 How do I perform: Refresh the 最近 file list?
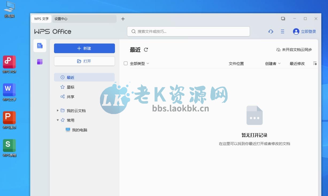click(146, 50)
